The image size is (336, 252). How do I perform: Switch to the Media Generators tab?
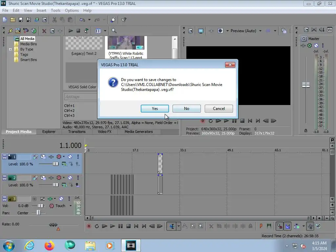tap(139, 132)
